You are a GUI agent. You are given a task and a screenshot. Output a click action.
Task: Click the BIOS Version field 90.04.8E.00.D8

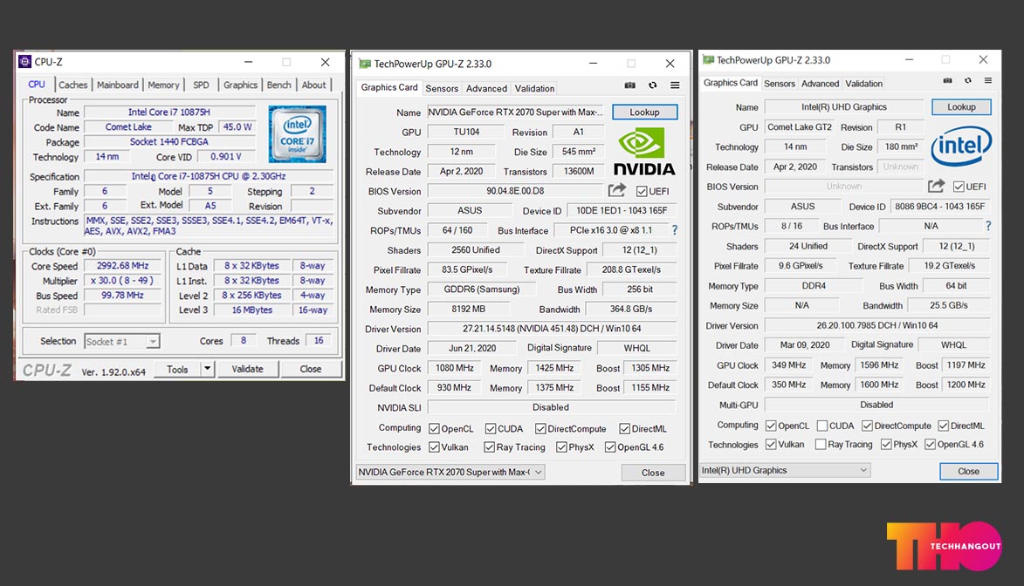coord(515,191)
